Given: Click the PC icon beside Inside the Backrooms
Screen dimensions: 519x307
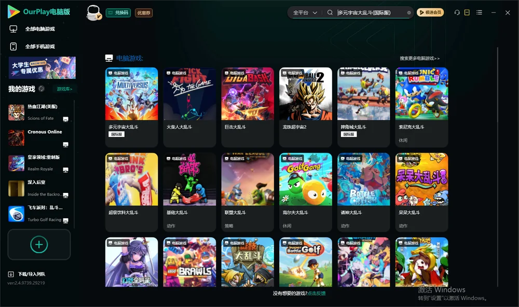Looking at the screenshot, I should [65, 195].
